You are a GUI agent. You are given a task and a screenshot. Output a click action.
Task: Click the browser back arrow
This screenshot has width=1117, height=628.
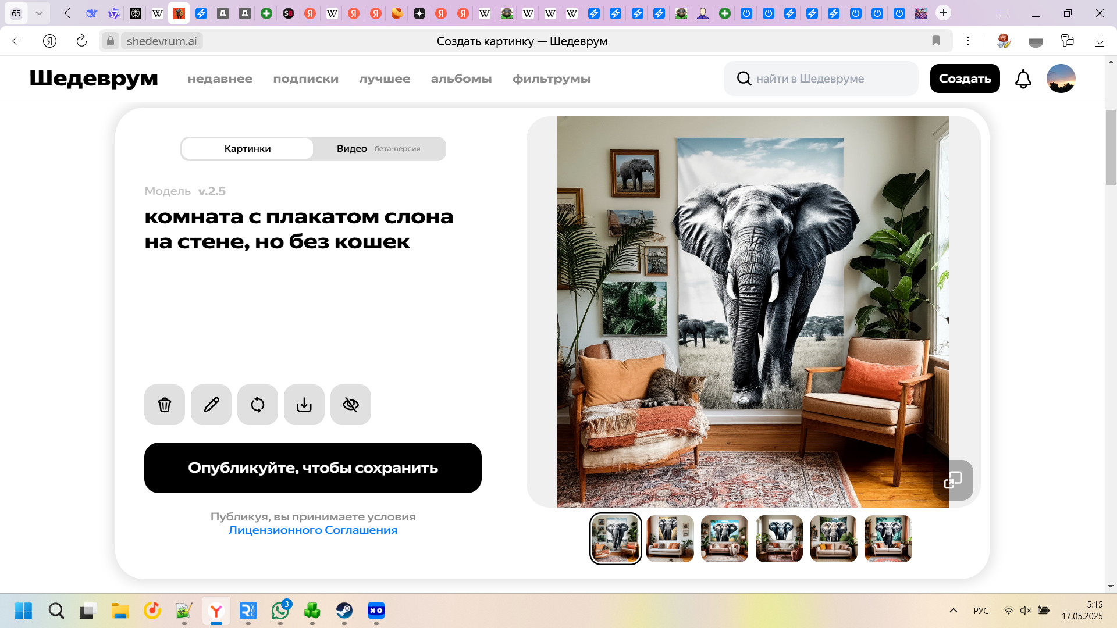pyautogui.click(x=17, y=41)
